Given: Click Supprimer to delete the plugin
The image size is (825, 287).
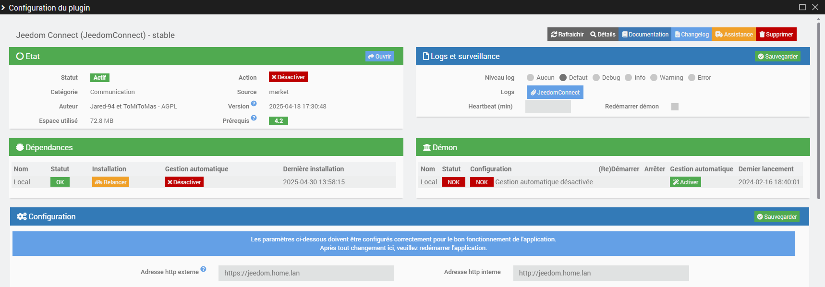Looking at the screenshot, I should 776,34.
